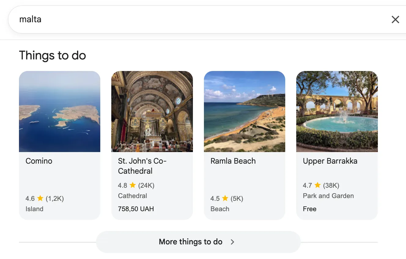Select the Upper Barrakka title
Viewport: 406px width, 259px height.
pyautogui.click(x=330, y=161)
